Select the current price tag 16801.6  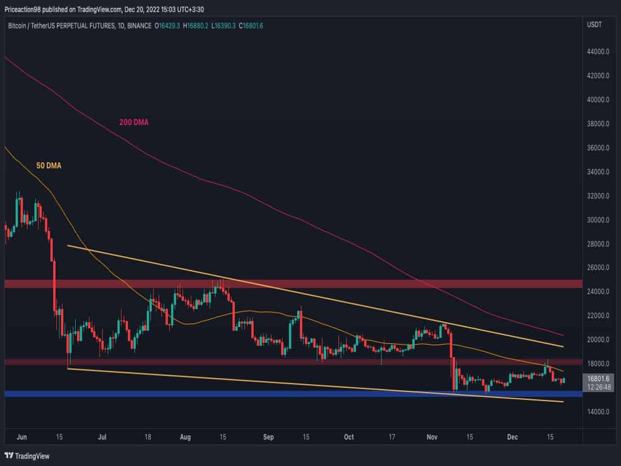pyautogui.click(x=597, y=378)
